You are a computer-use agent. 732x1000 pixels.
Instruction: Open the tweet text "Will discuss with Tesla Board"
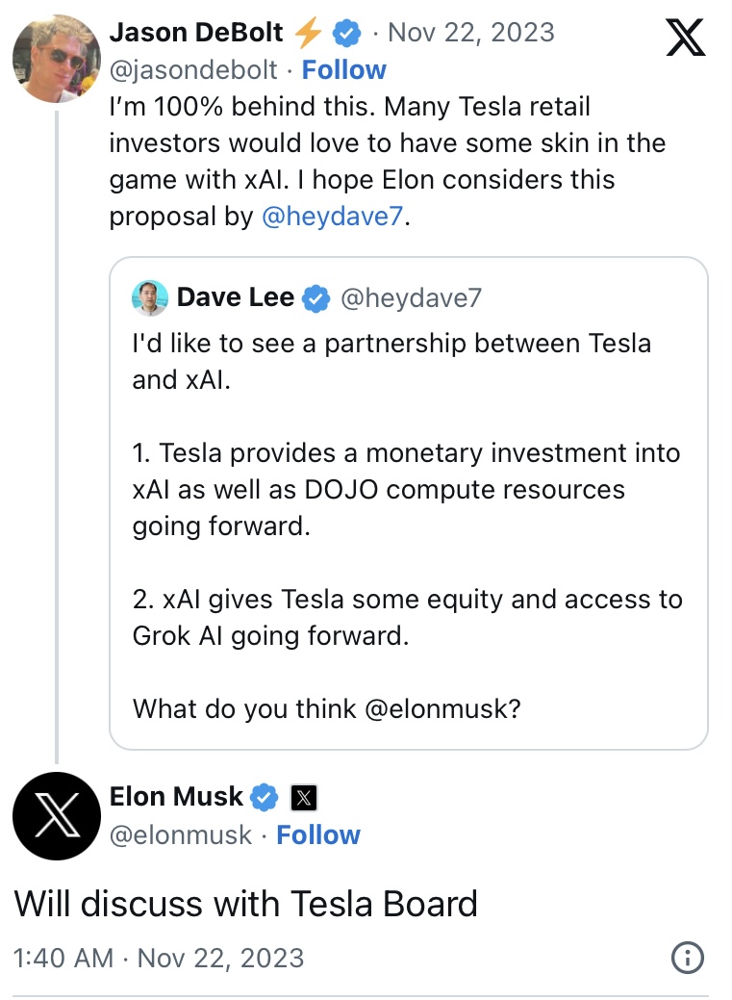(245, 905)
